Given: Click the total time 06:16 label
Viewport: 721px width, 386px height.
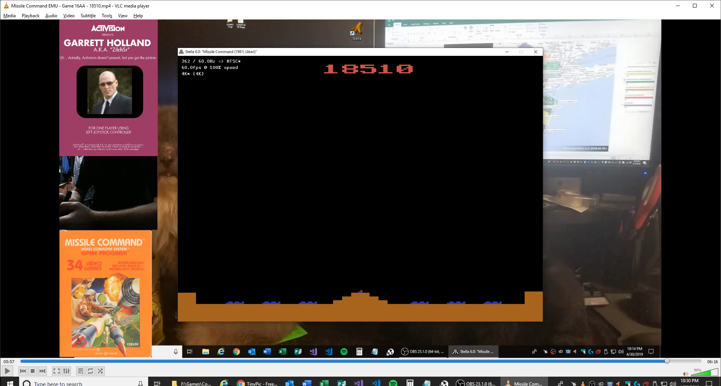Looking at the screenshot, I should [x=712, y=362].
